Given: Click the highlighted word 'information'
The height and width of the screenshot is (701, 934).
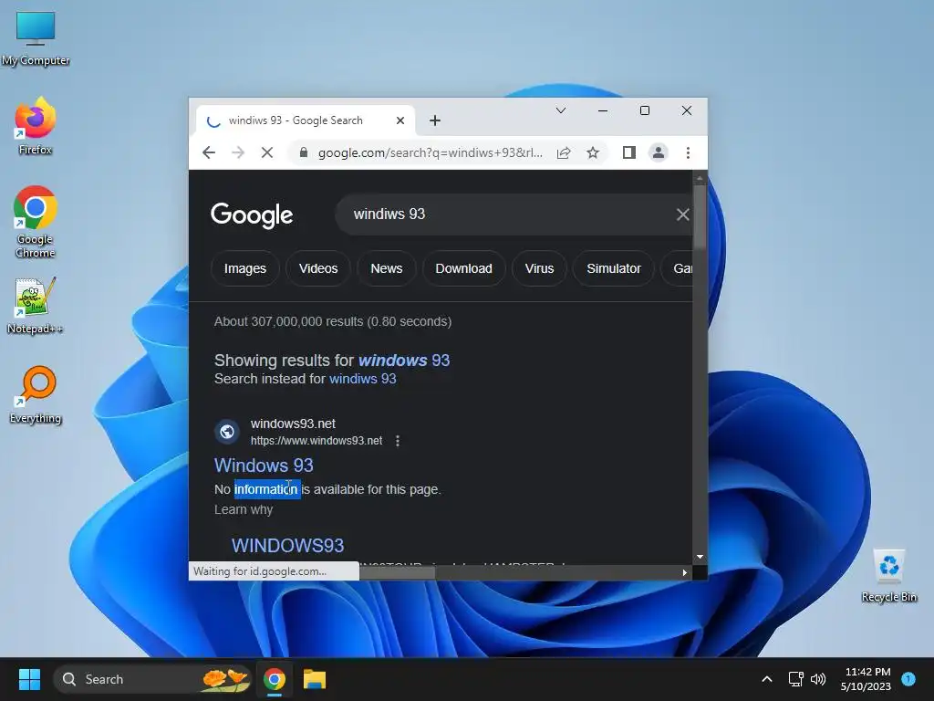Looking at the screenshot, I should 266,489.
